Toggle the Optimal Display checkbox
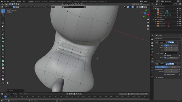182x102 pixels. (165, 74)
